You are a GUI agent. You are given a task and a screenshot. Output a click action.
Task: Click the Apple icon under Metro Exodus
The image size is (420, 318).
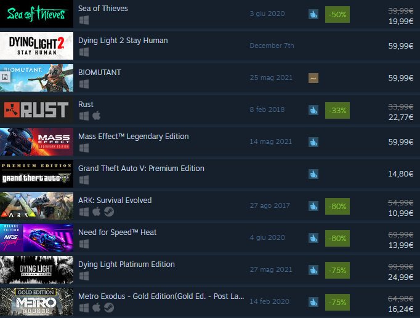point(97,308)
